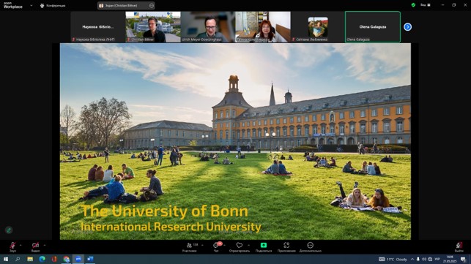Click the Выйти leave meeting icon
Screen dimensions: 471x264
coord(459,247)
